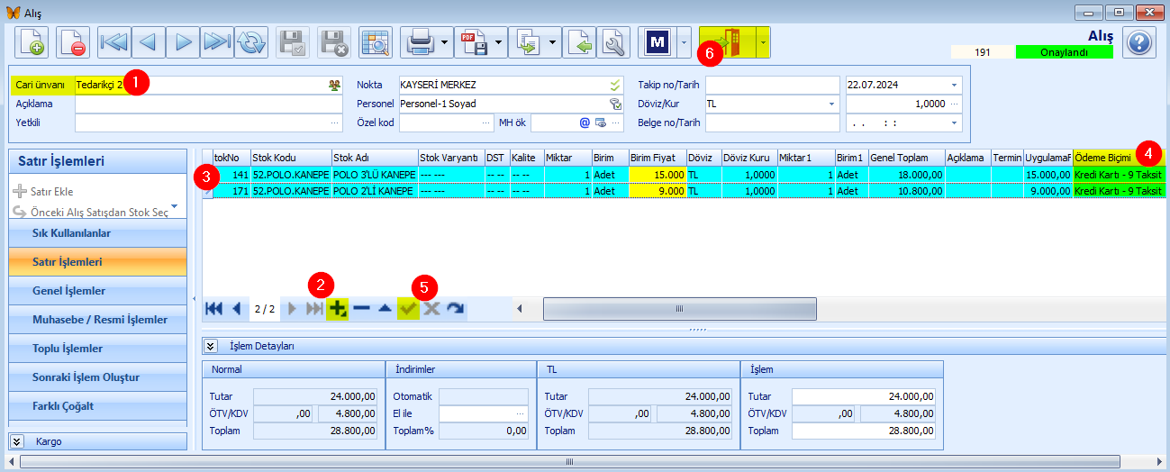Expand Önceki Alış Satışdan Stok Seç arrow
The height and width of the screenshot is (472, 1170).
coord(174,207)
